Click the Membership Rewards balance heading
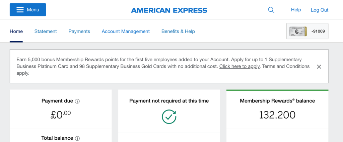Image resolution: width=343 pixels, height=142 pixels. [277, 101]
